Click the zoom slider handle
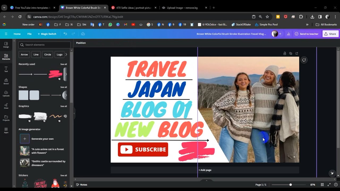The height and width of the screenshot is (191, 340). pyautogui.click(x=291, y=185)
